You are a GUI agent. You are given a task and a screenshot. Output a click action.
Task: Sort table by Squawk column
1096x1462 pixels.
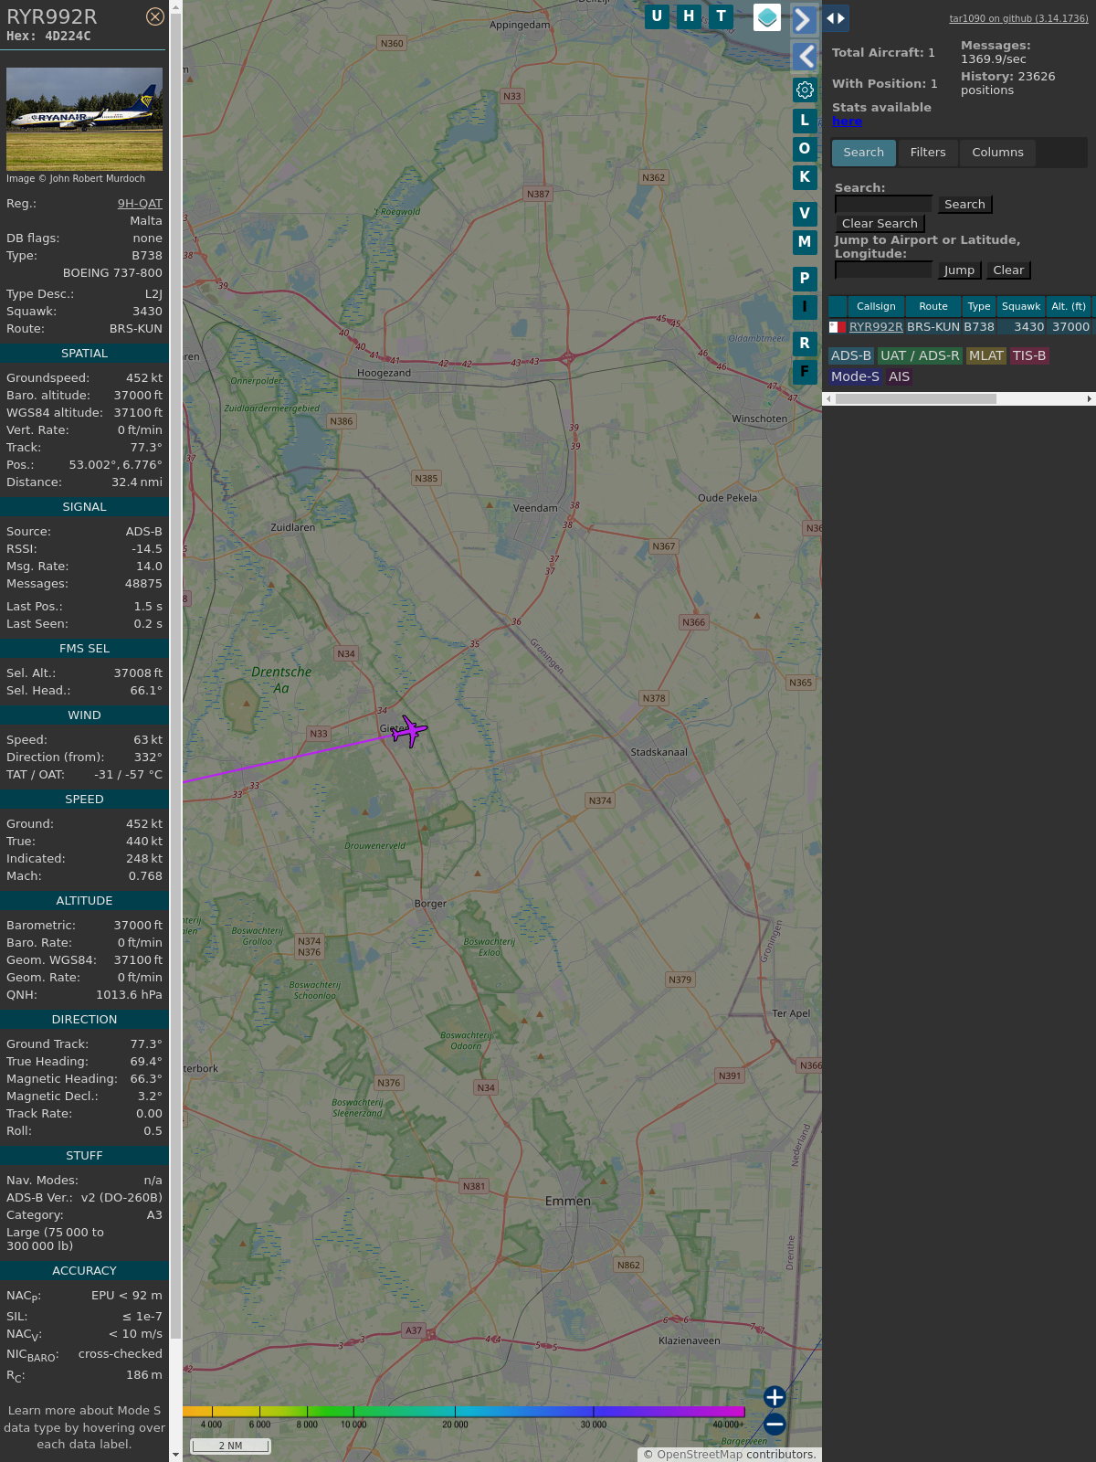(1021, 307)
